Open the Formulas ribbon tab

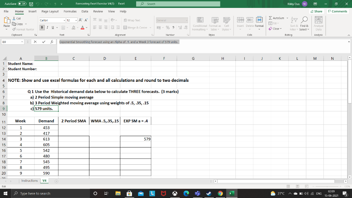click(x=70, y=11)
